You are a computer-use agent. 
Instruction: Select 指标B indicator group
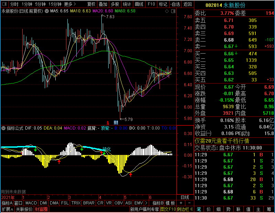tap(158, 203)
